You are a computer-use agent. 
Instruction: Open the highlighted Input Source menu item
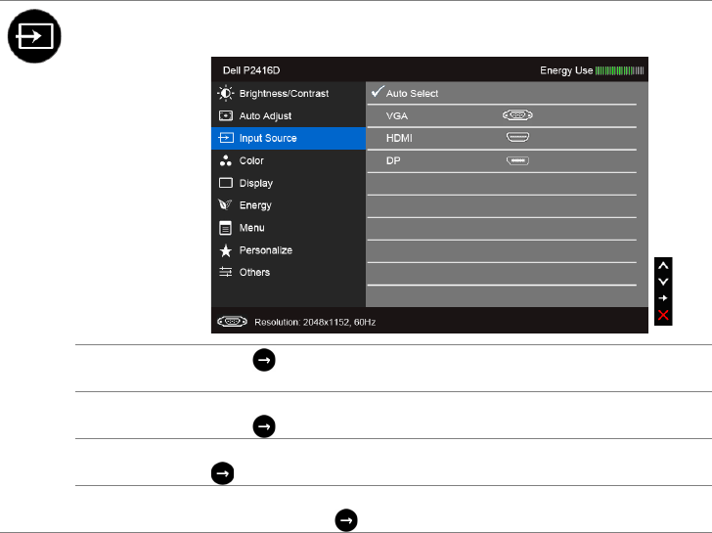click(x=289, y=138)
